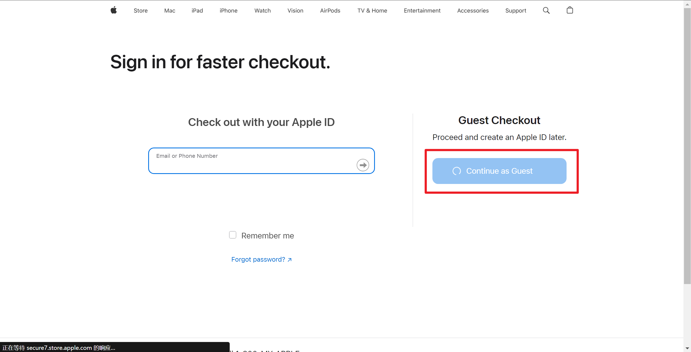Open the Mac menu

coord(170,11)
